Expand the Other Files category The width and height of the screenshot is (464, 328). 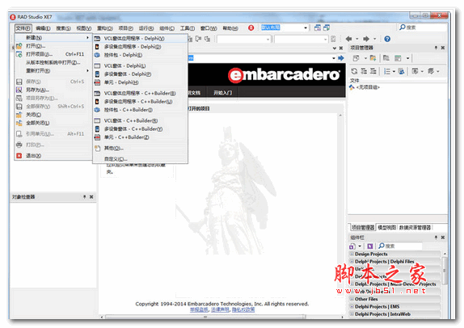pos(352,299)
